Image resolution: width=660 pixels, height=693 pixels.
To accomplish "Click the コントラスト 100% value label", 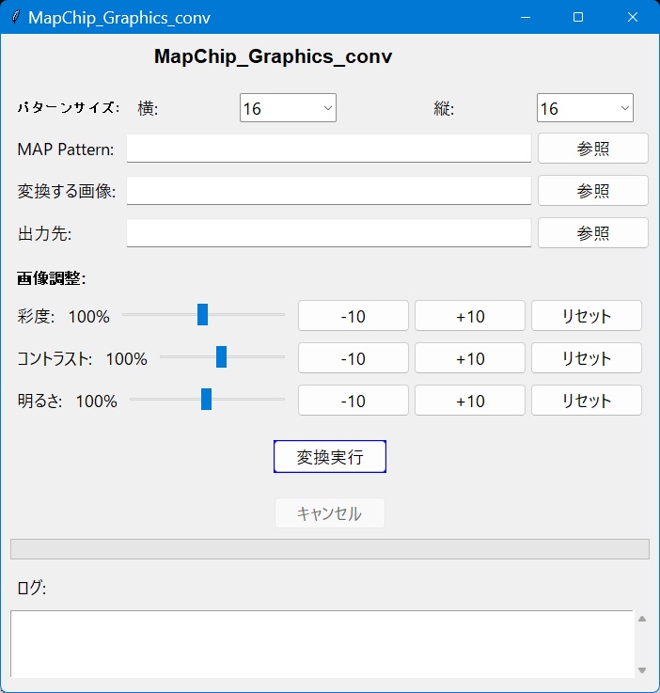I will click(x=126, y=358).
